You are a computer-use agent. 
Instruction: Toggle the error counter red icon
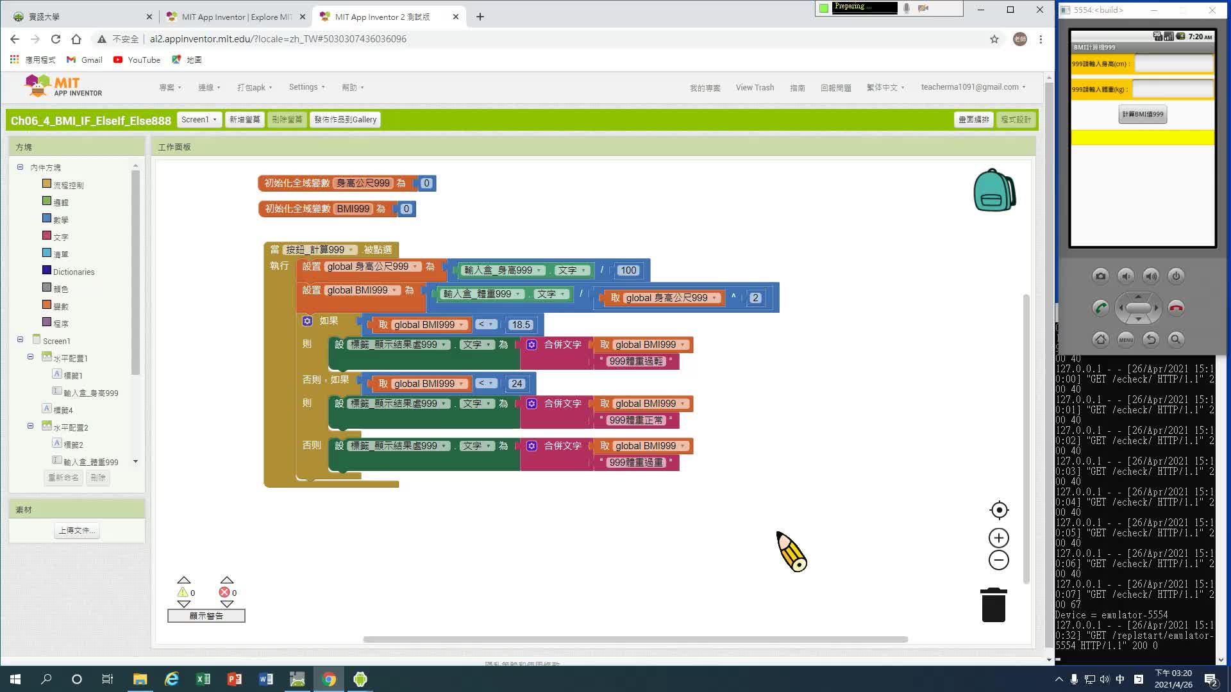[x=224, y=593]
